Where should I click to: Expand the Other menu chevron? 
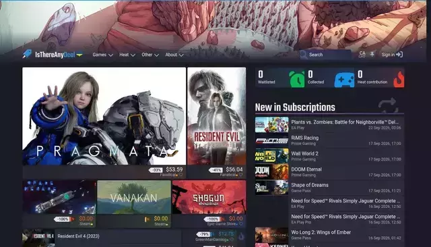156,55
